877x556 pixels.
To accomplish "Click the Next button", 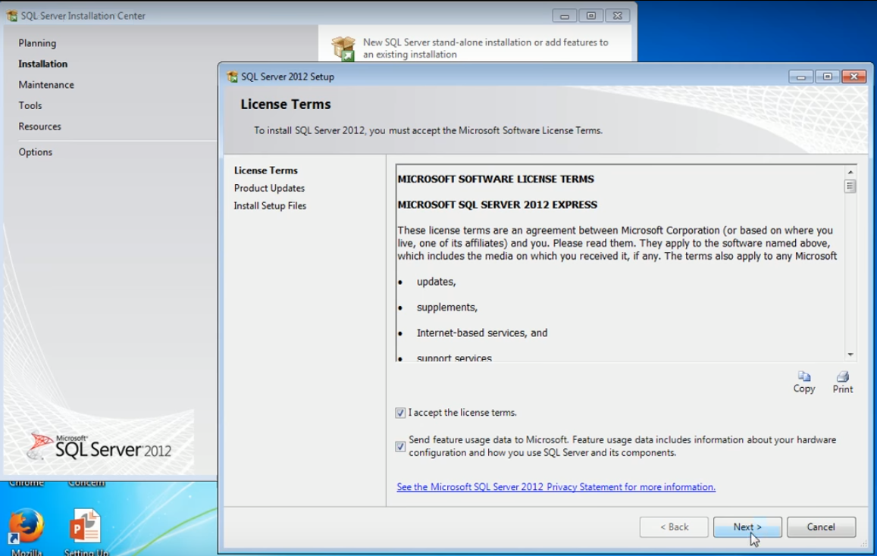I will (x=747, y=527).
